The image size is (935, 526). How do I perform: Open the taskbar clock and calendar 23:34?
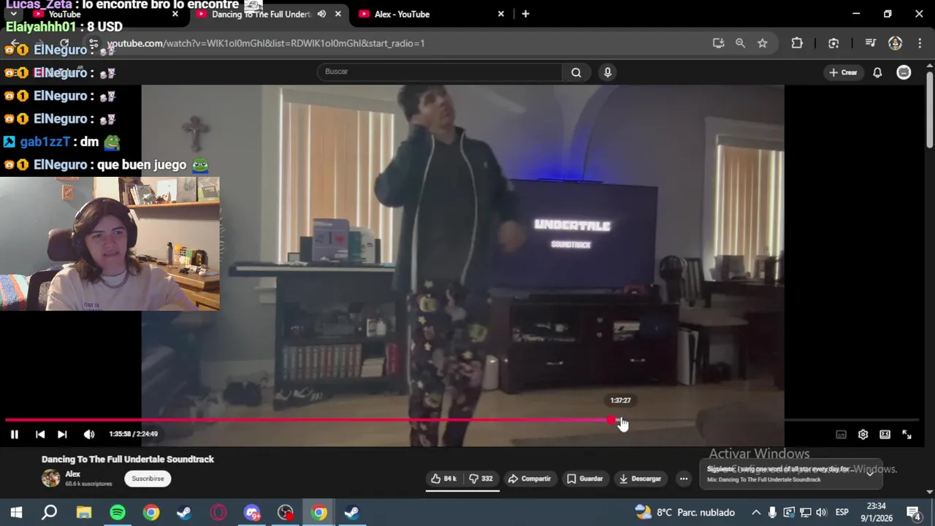(x=876, y=512)
